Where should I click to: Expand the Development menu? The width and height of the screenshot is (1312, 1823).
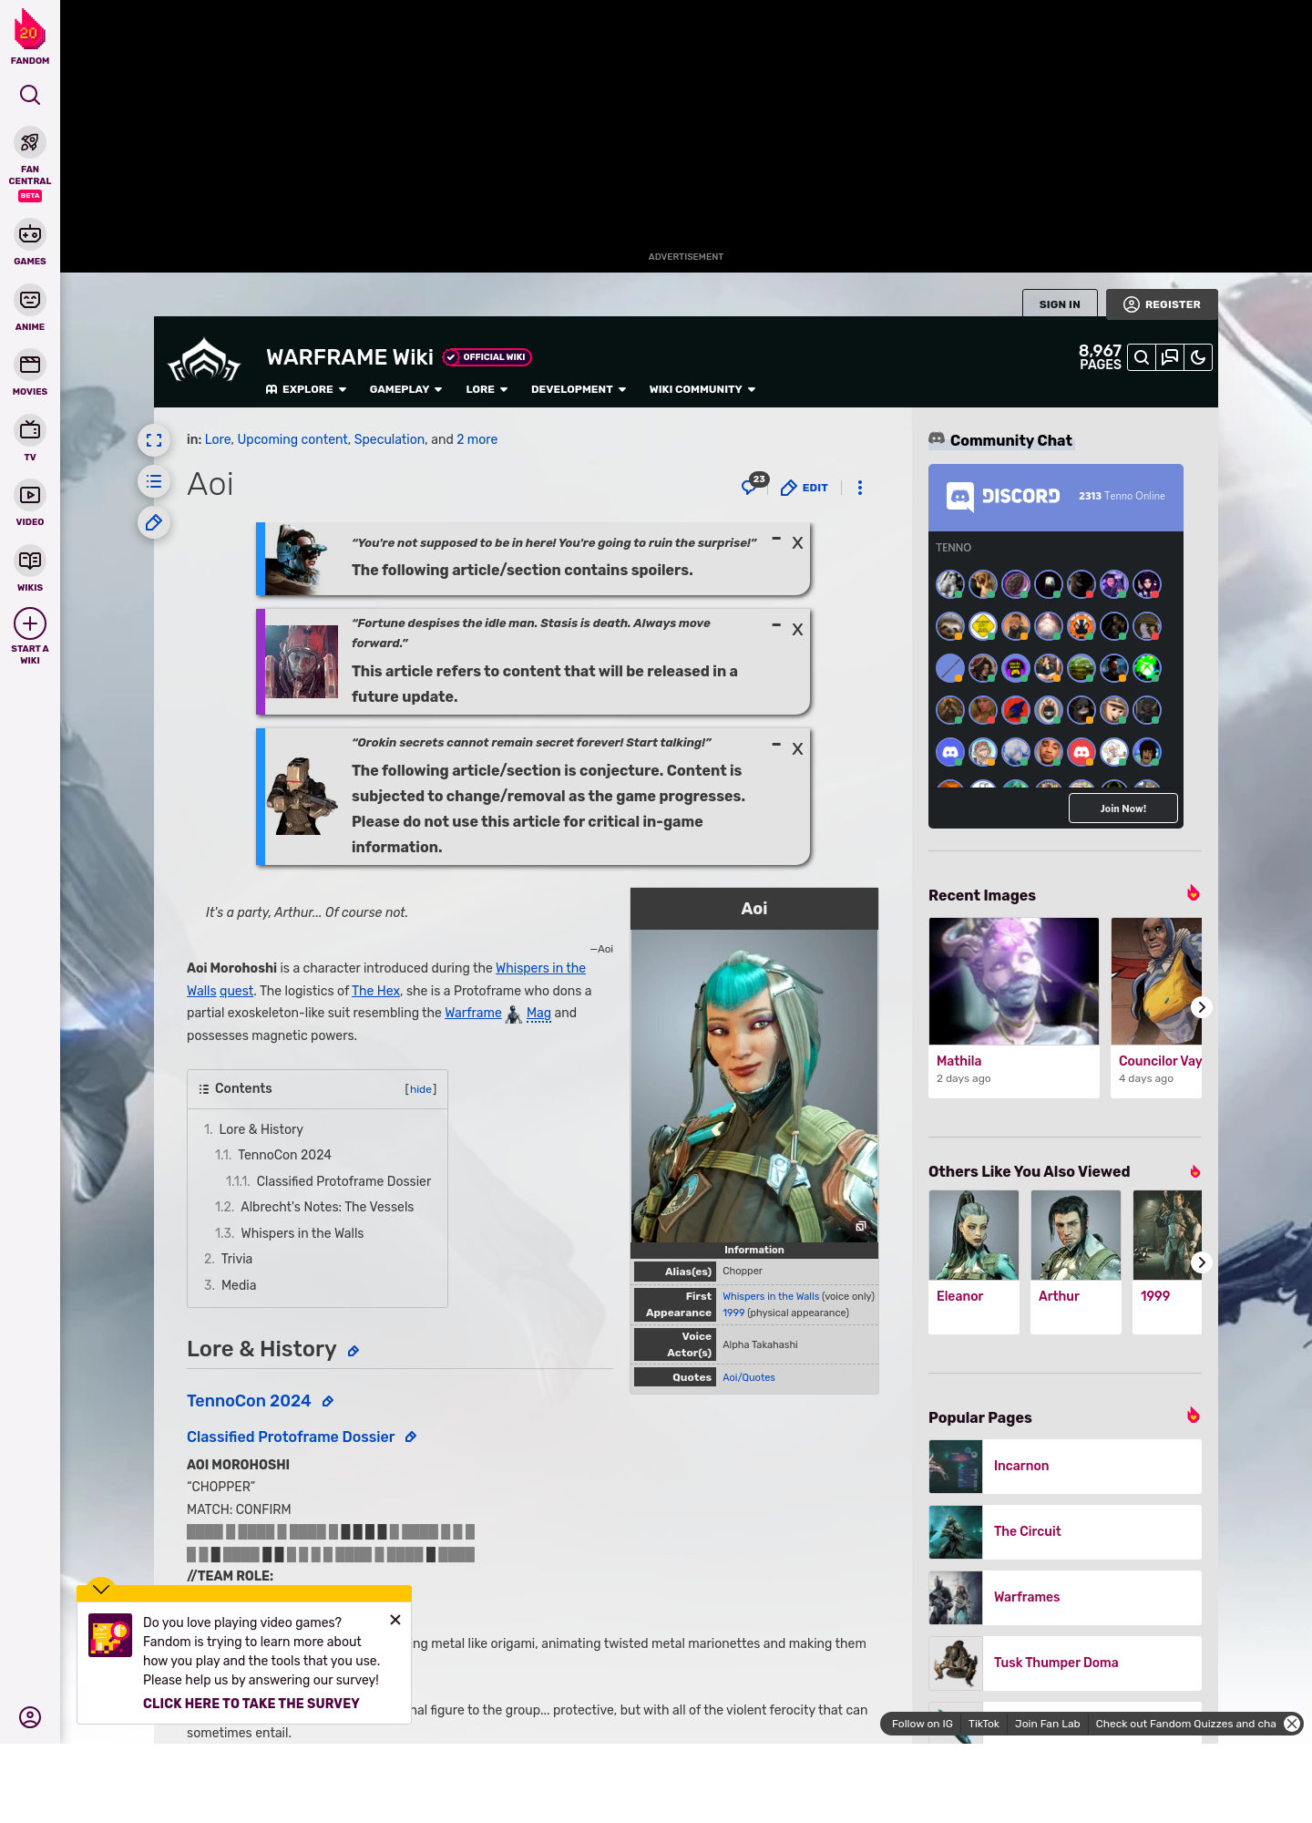pos(579,389)
